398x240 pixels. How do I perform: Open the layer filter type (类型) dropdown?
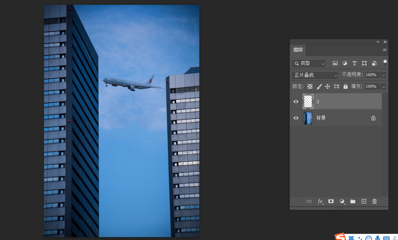[x=308, y=63]
